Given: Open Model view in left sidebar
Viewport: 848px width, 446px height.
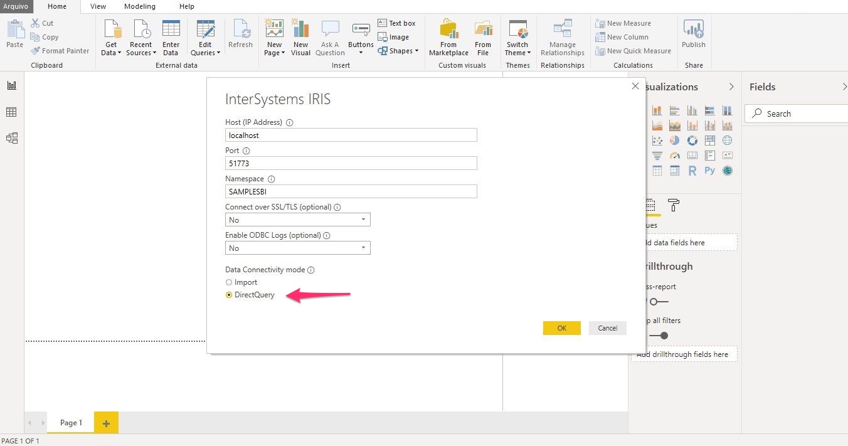Looking at the screenshot, I should [11, 138].
